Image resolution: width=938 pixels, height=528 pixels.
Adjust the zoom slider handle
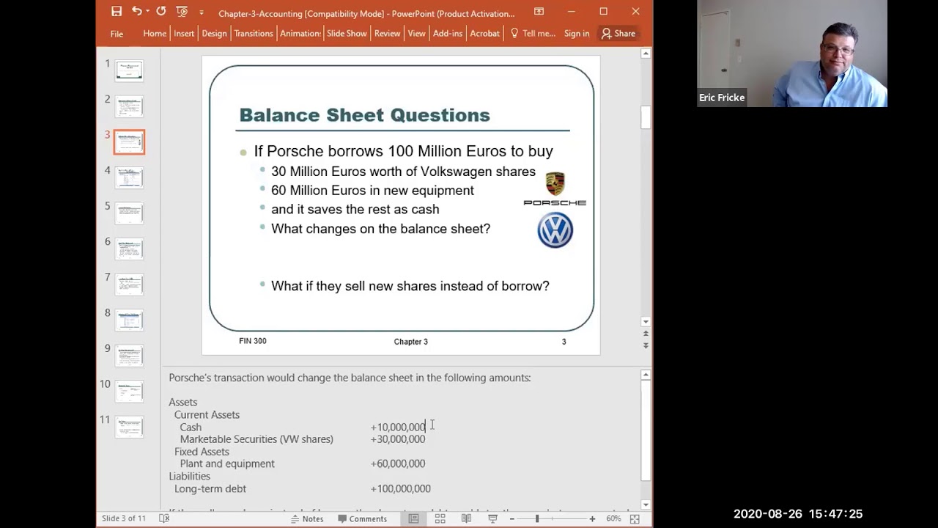click(x=537, y=518)
